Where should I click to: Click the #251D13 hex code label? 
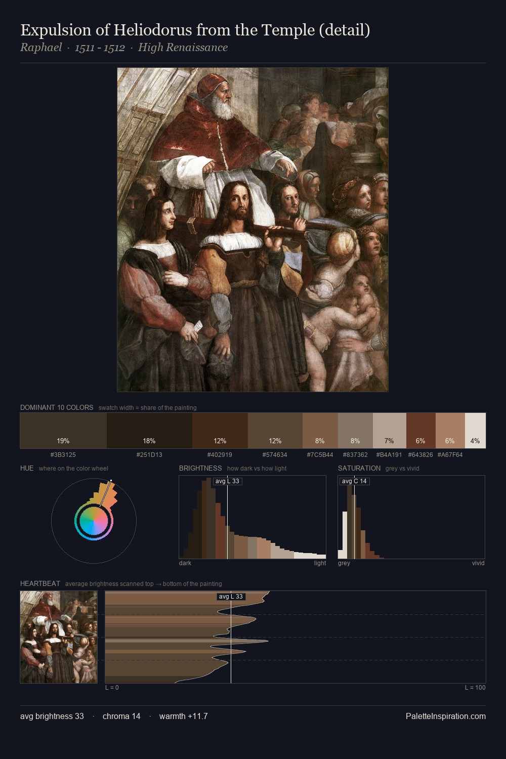pos(149,455)
